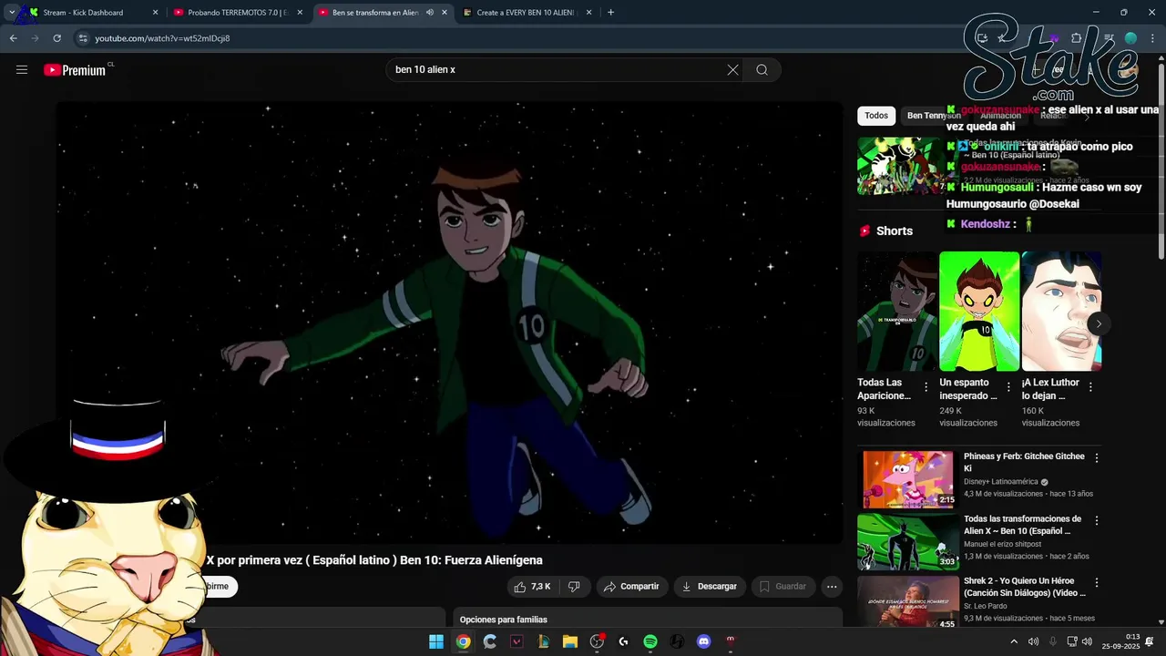This screenshot has width=1166, height=656.
Task: Expand the tab search dropdown arrow
Action: 11,12
